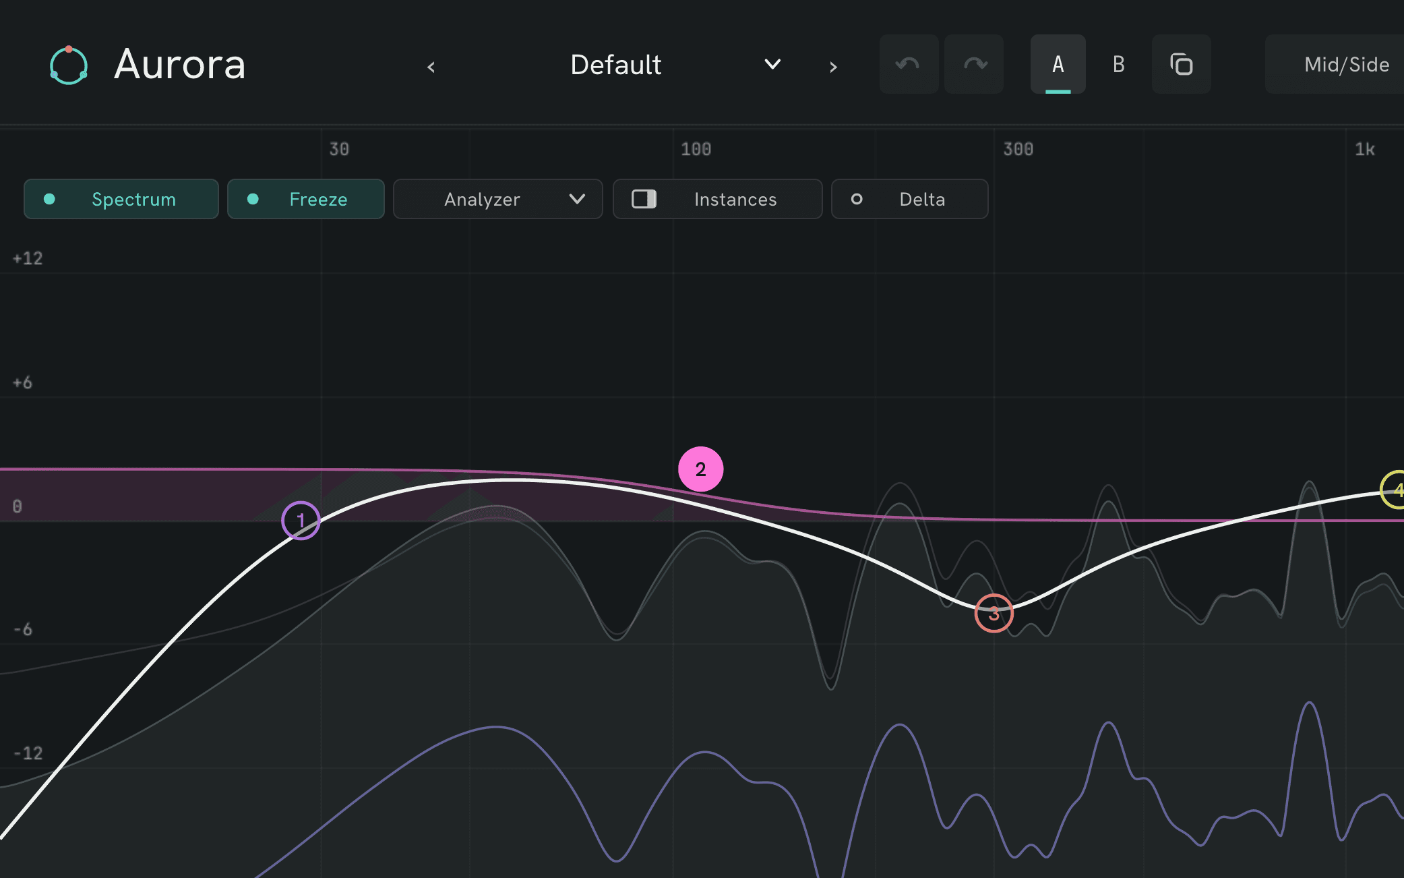The width and height of the screenshot is (1404, 878).
Task: Click the 100 Hz frequency label
Action: click(x=696, y=149)
